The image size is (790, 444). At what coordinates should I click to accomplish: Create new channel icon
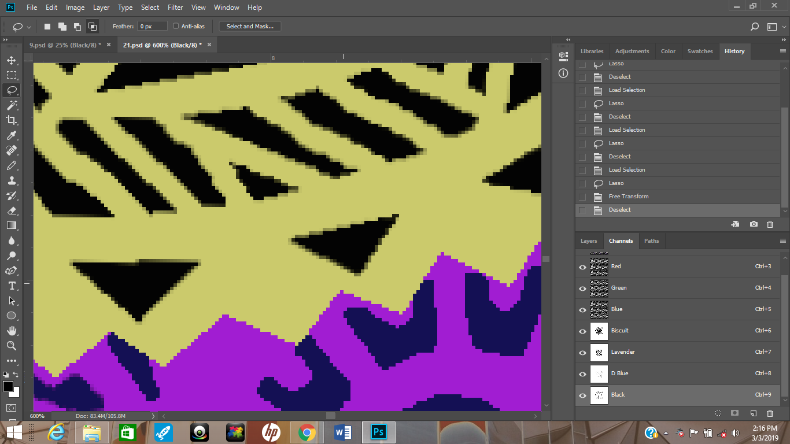[754, 413]
